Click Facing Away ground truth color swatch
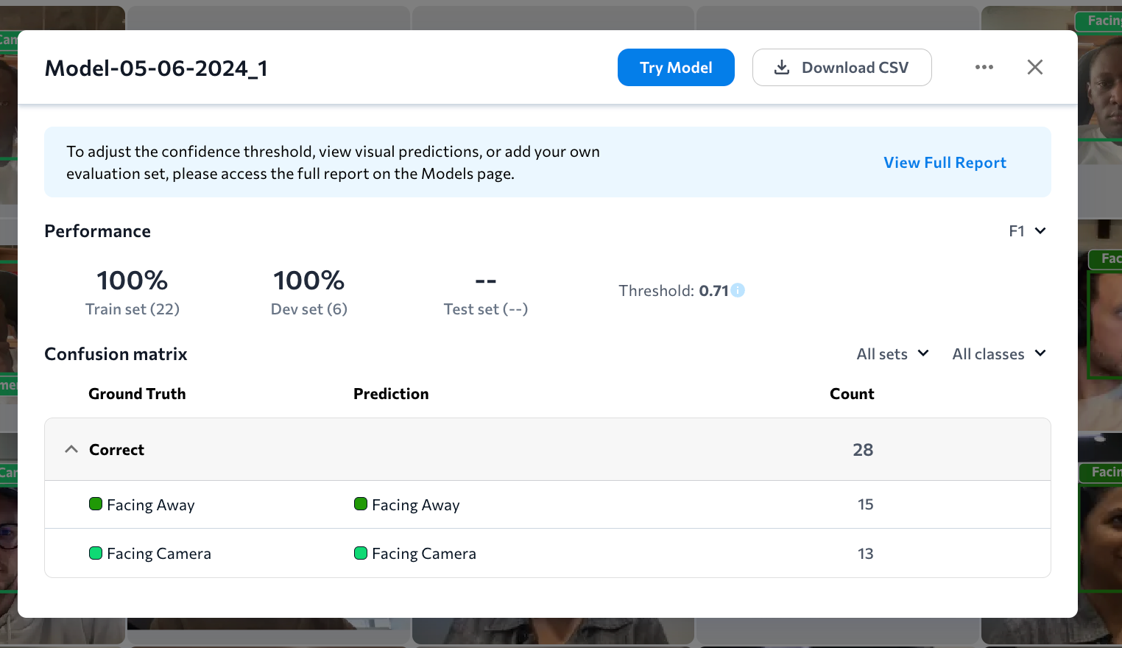1122x648 pixels. point(96,504)
